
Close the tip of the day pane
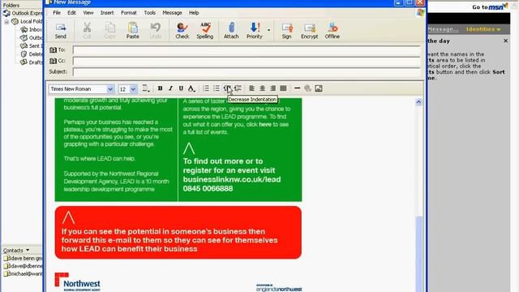(x=505, y=41)
